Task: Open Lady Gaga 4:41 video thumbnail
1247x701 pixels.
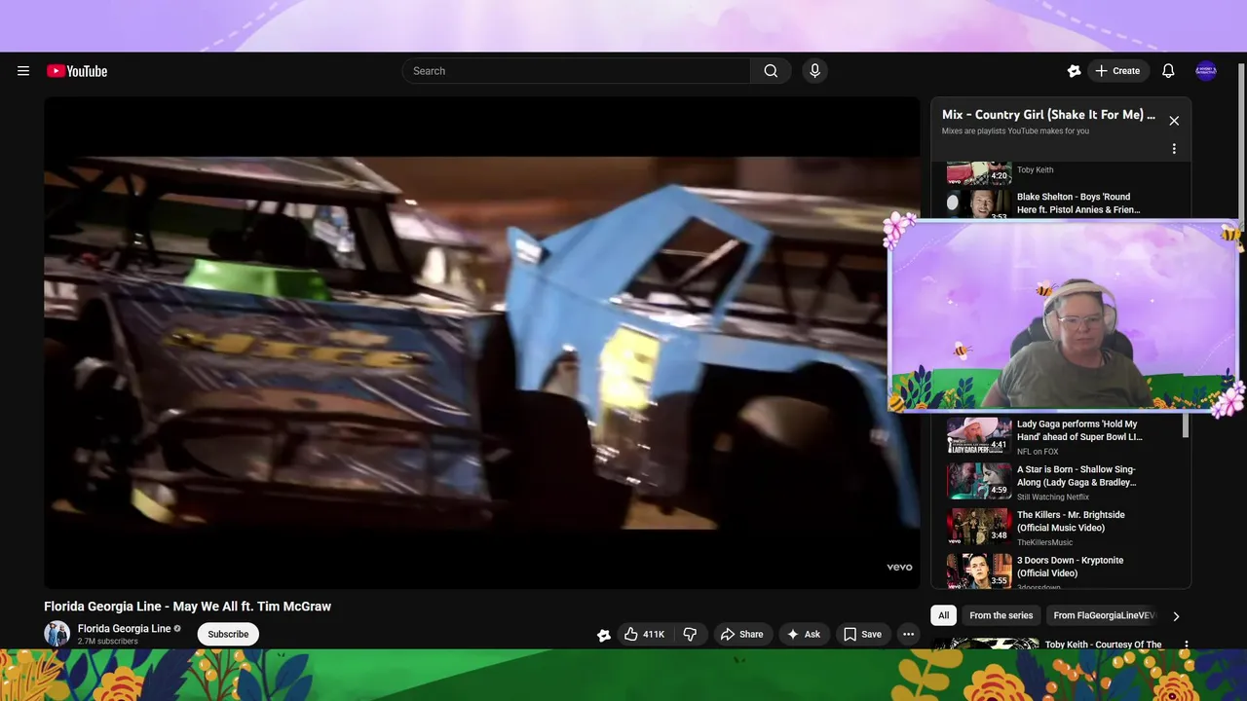Action: (979, 435)
